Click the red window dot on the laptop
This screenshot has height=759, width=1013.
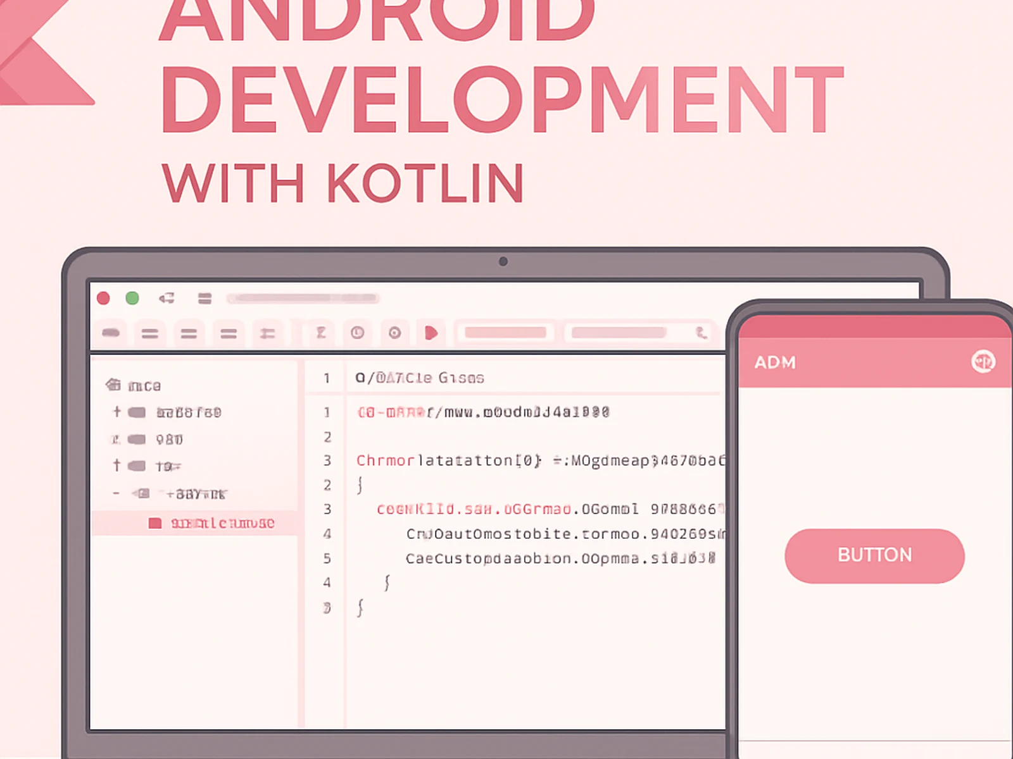[104, 298]
